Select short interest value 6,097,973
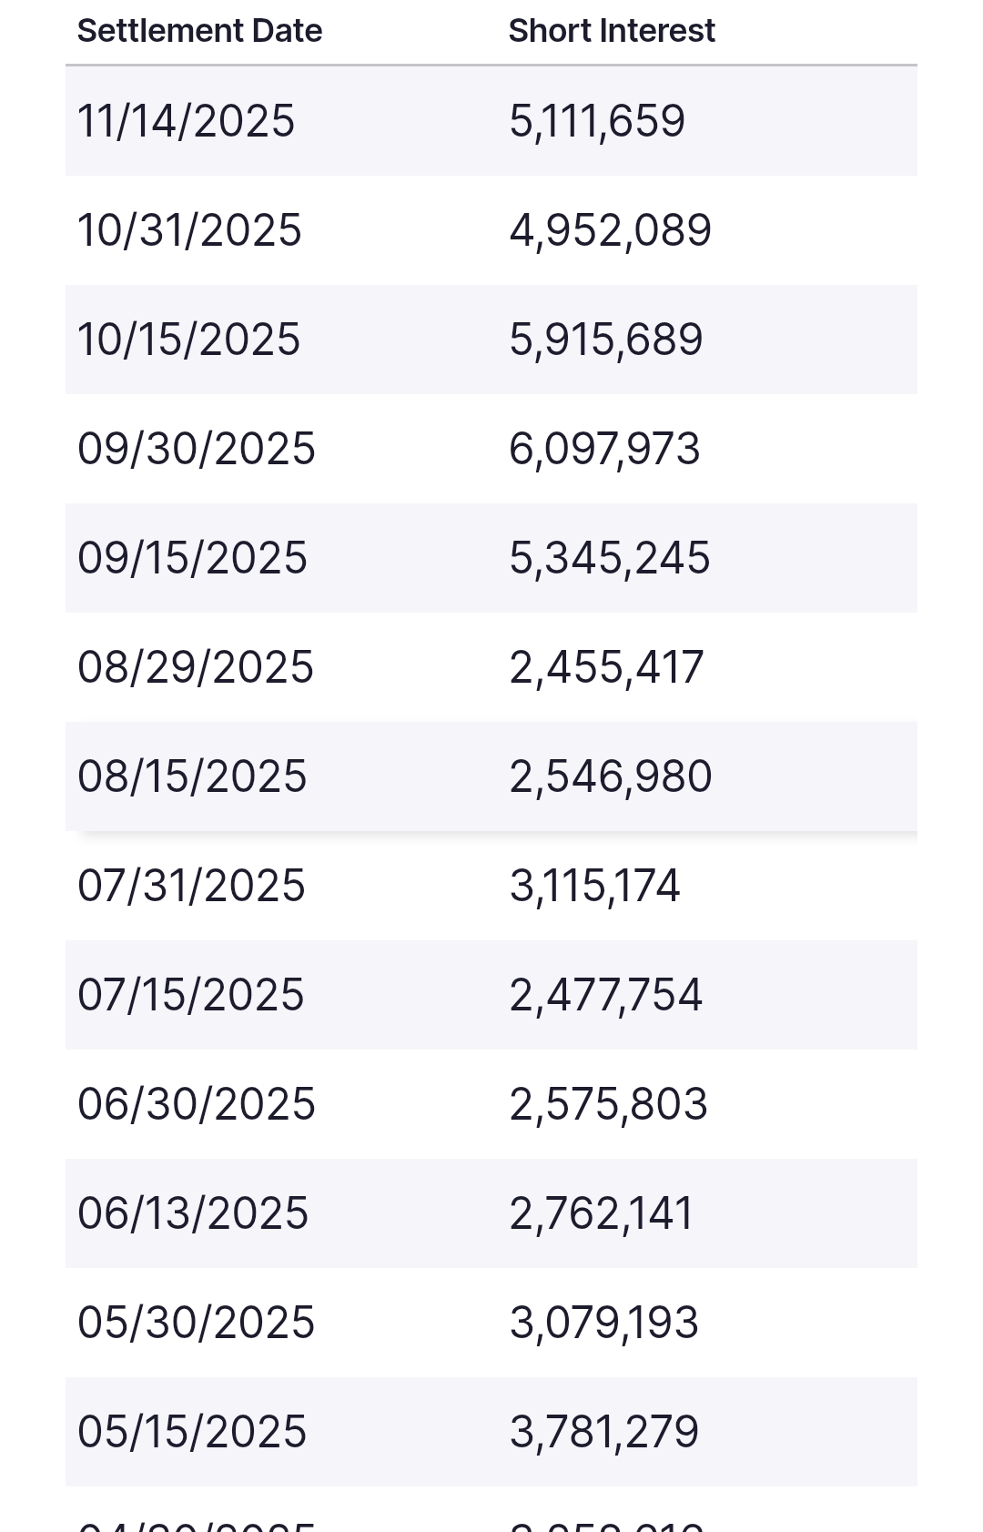 tap(605, 449)
